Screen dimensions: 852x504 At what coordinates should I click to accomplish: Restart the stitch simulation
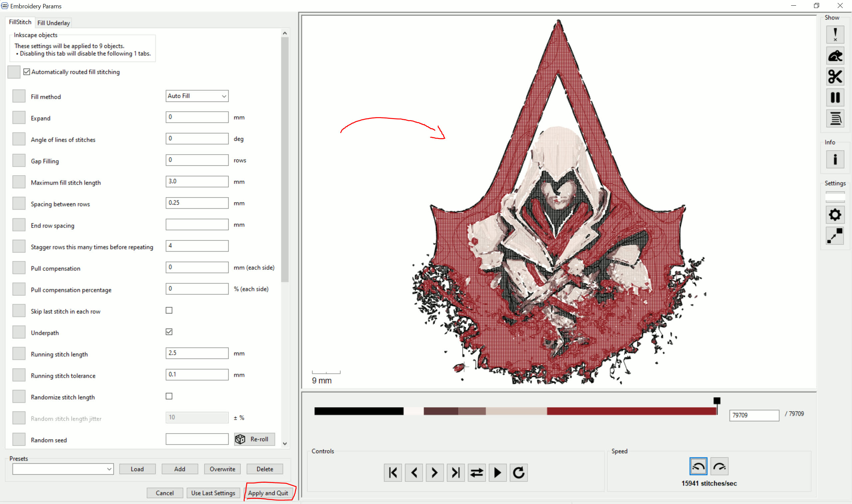point(519,473)
